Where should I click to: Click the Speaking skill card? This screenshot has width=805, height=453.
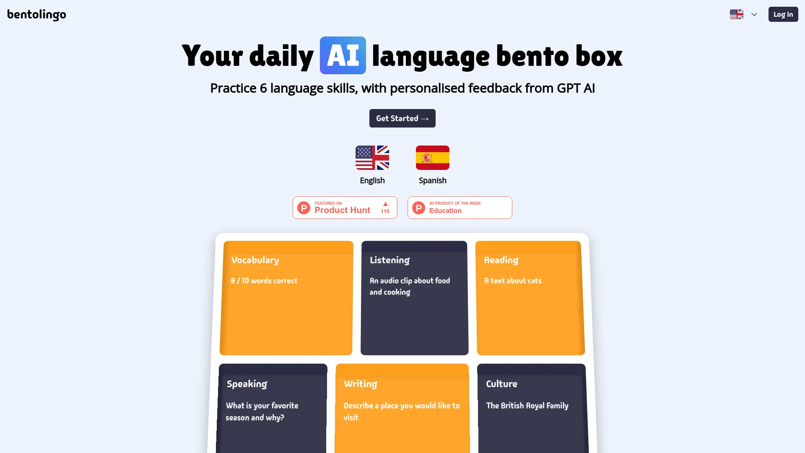(x=273, y=408)
